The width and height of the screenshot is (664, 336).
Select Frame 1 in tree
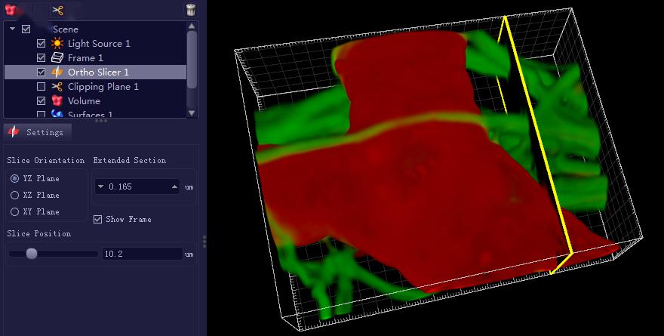[85, 57]
